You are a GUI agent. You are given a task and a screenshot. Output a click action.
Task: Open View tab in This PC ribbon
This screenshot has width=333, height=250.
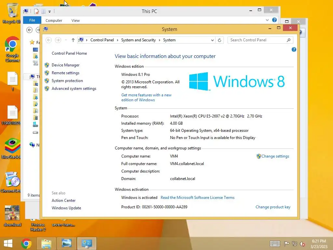(x=75, y=21)
